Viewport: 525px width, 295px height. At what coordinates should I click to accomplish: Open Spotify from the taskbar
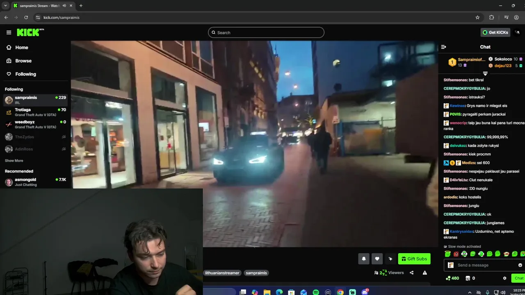(x=316, y=292)
